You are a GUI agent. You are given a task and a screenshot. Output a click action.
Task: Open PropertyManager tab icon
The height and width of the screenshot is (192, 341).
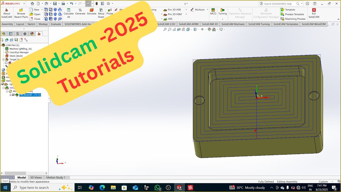11,34
